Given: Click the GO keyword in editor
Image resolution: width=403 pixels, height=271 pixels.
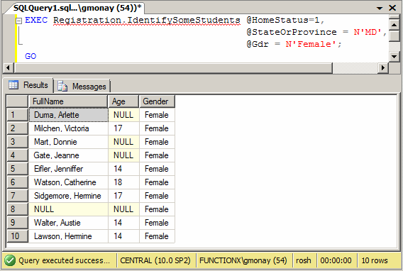Looking at the screenshot, I should pyautogui.click(x=31, y=56).
